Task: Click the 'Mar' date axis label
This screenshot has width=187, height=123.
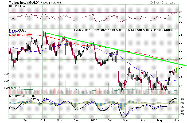Action: [x=125, y=120]
